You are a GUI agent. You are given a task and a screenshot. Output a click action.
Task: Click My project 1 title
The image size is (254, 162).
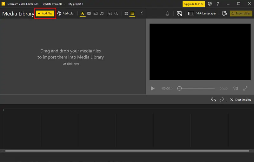tap(76, 4)
